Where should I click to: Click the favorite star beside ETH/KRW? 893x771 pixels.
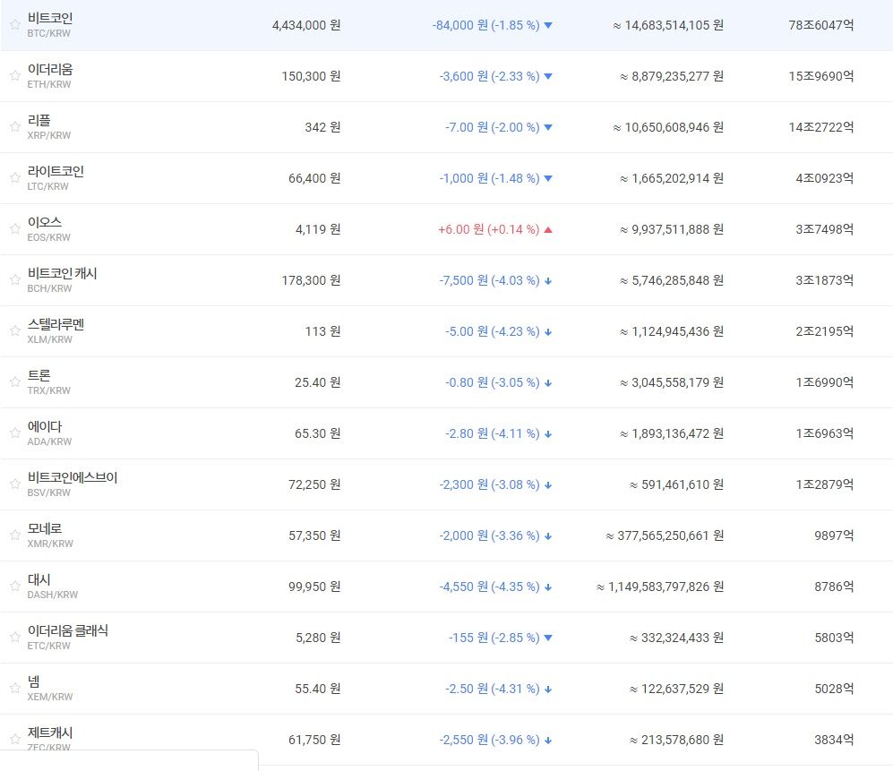[14, 76]
